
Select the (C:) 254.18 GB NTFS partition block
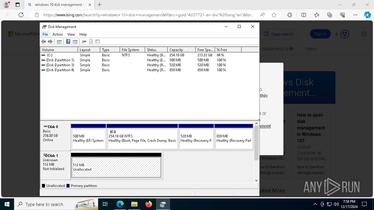point(142,136)
